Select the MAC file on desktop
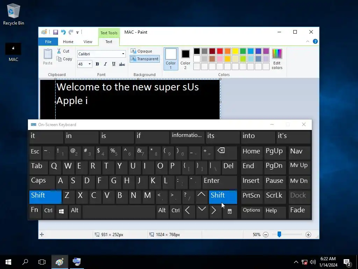Image resolution: width=358 pixels, height=269 pixels. point(13,53)
